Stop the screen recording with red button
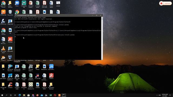The image size is (173, 97). pyautogui.click(x=161, y=4)
